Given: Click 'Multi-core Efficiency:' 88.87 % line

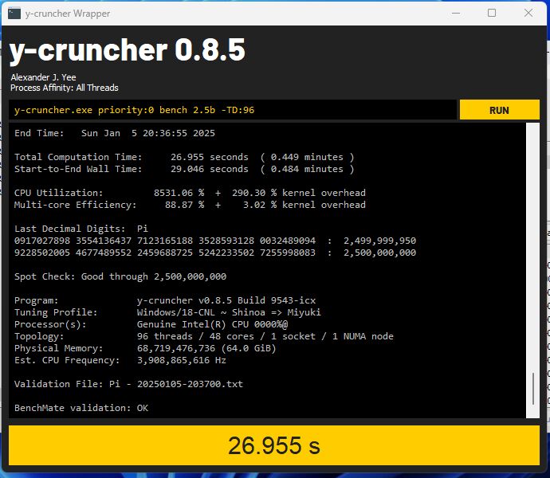Looking at the screenshot, I should pos(190,205).
